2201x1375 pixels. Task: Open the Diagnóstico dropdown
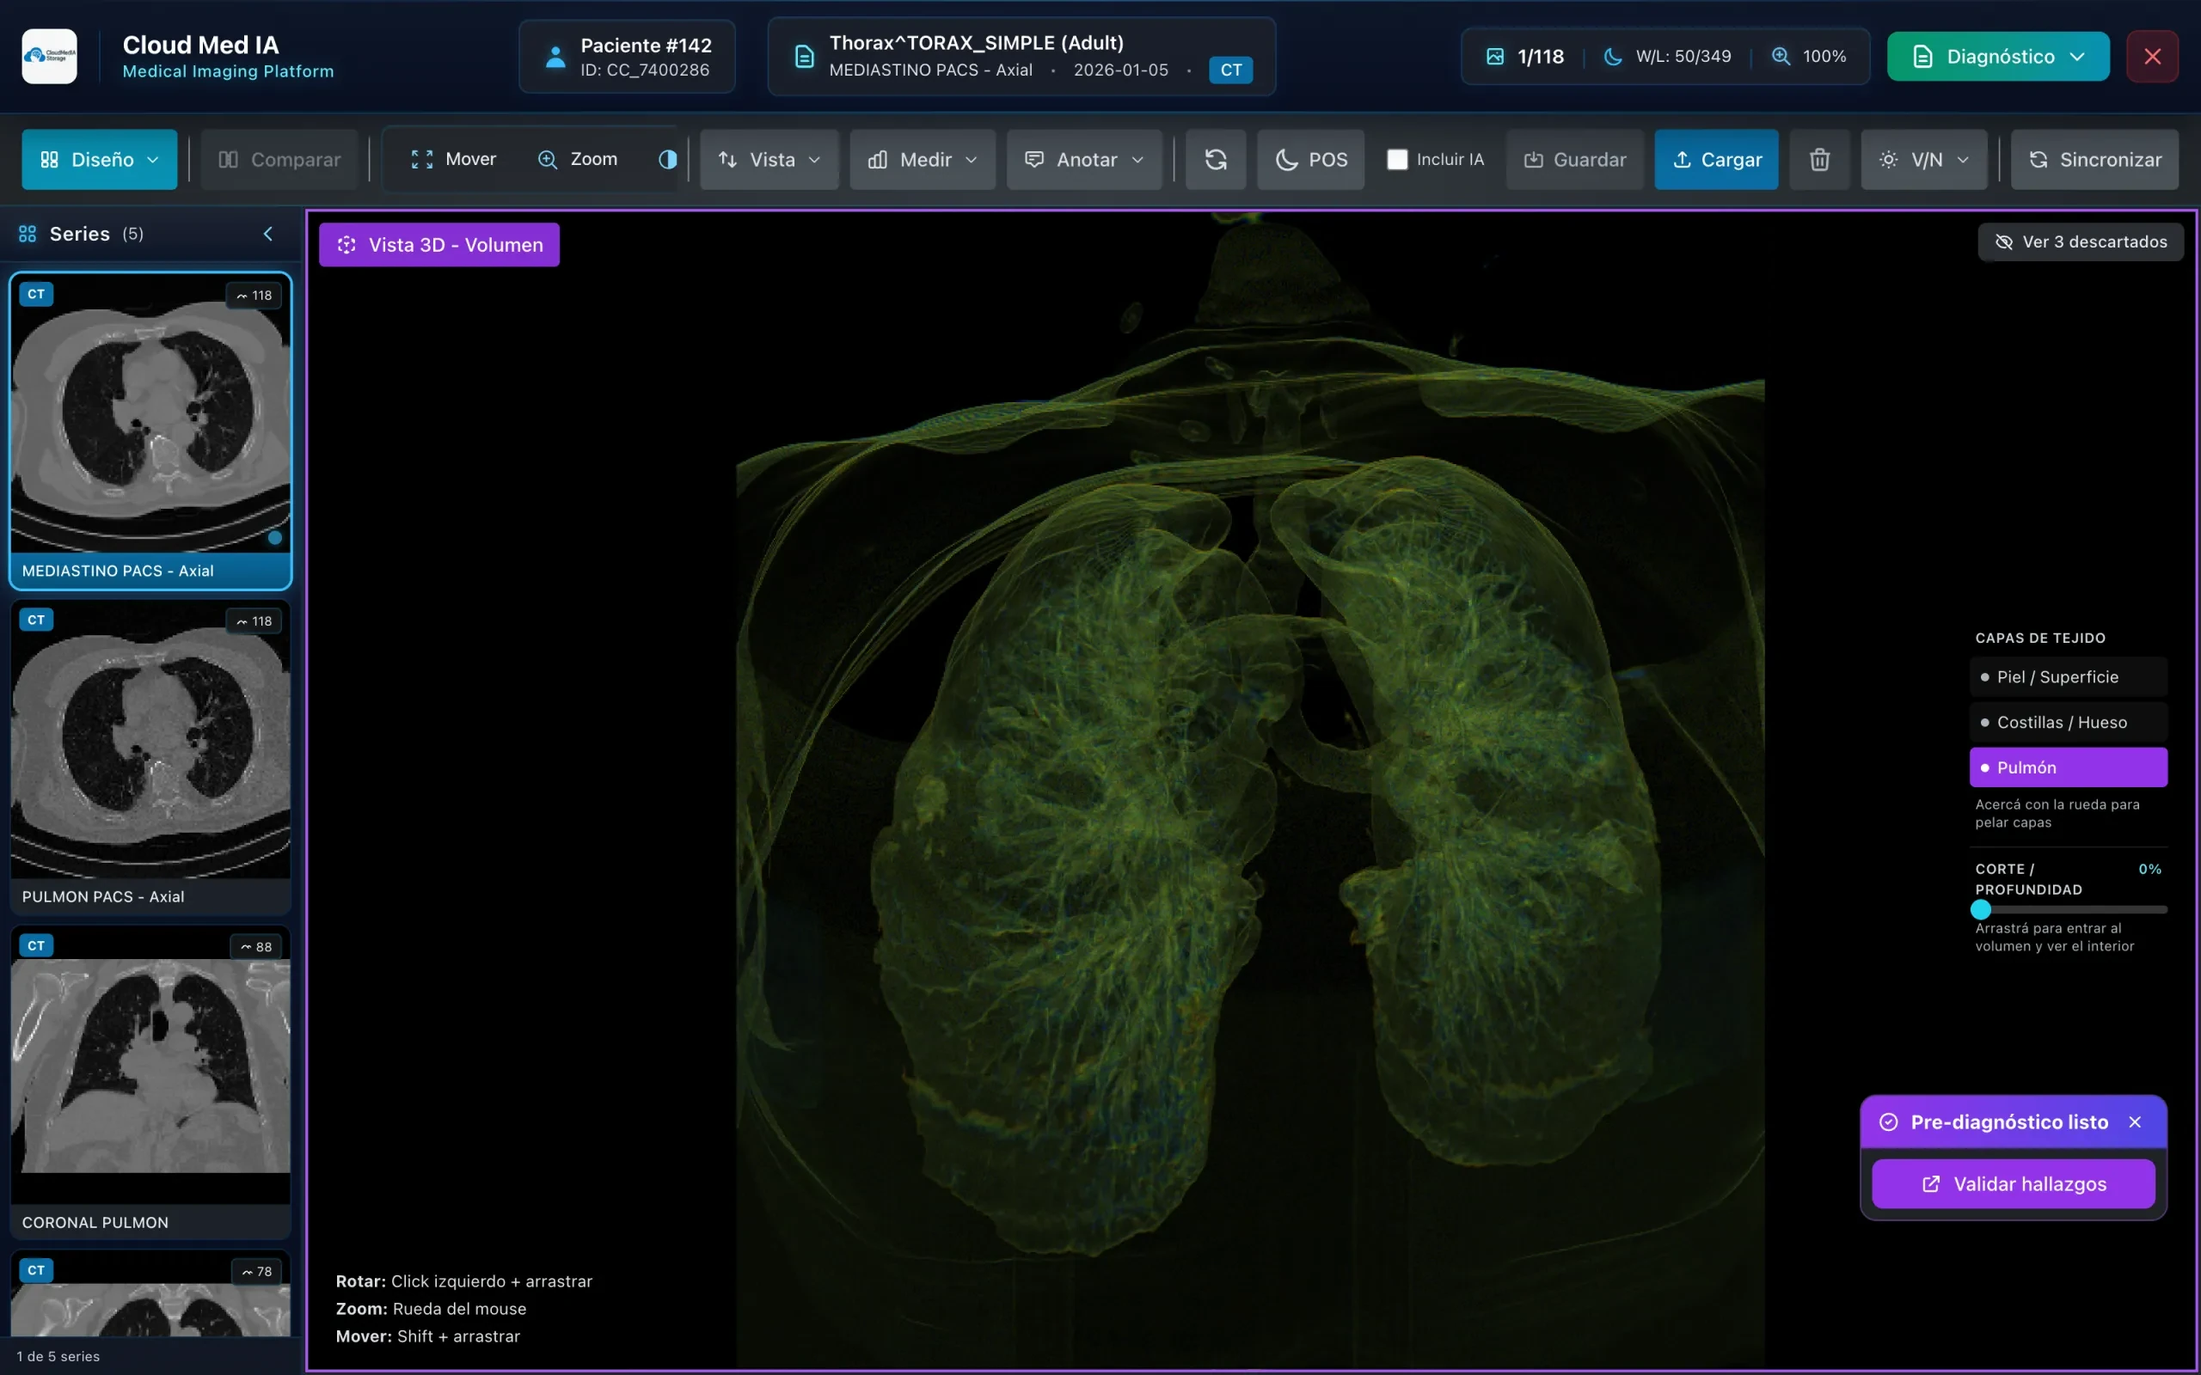1998,57
